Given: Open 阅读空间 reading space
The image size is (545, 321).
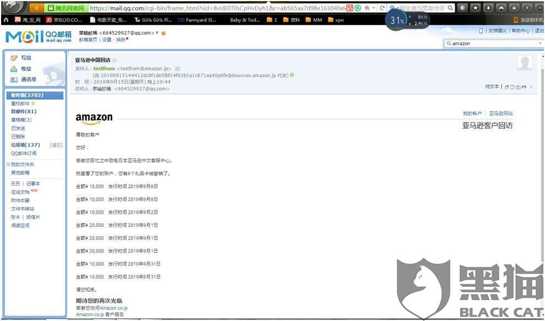Looking at the screenshot, I should pos(20,225).
